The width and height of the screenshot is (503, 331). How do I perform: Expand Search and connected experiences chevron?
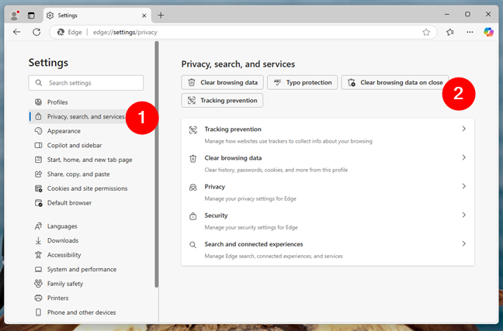[x=463, y=244]
